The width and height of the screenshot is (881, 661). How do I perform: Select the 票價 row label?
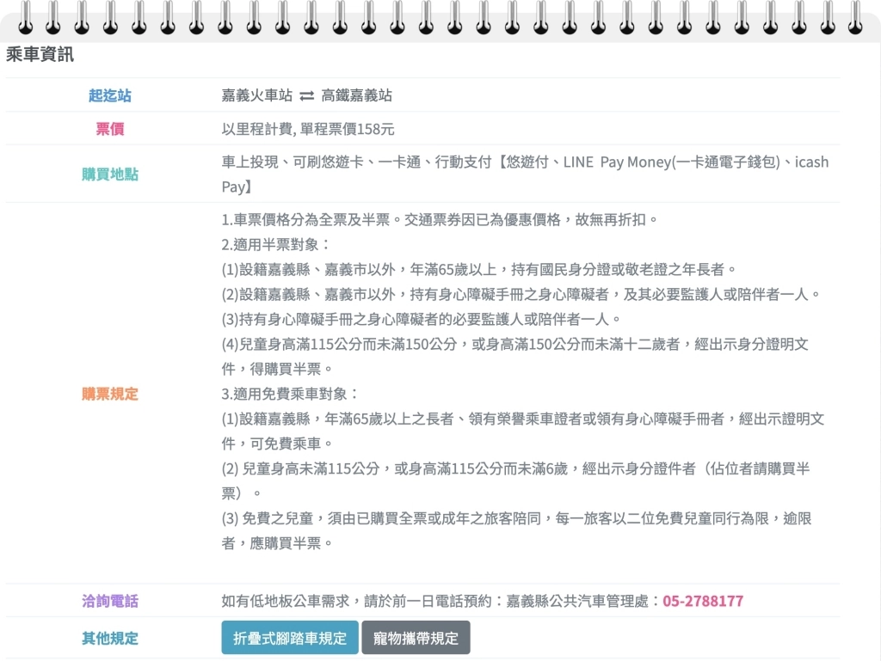click(109, 129)
